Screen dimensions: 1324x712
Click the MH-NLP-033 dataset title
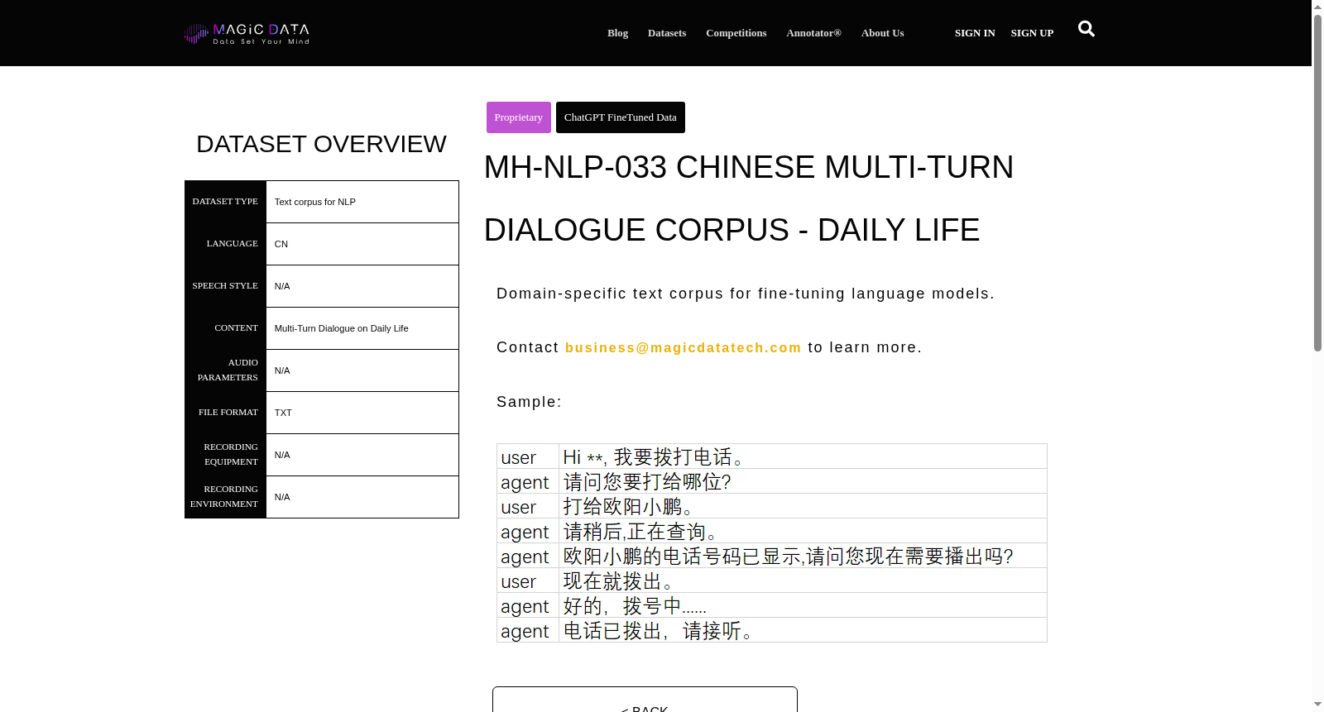(x=749, y=198)
